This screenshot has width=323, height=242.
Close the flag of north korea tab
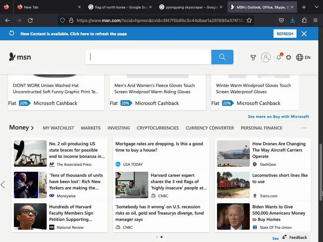click(150, 7)
